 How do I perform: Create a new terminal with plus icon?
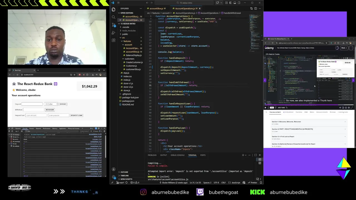tap(243, 155)
